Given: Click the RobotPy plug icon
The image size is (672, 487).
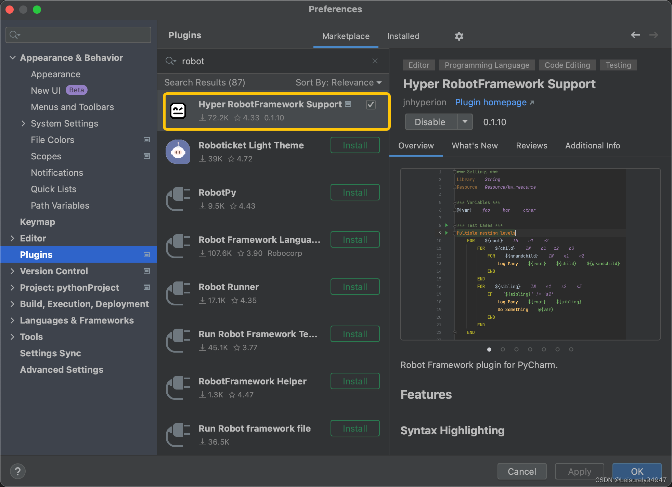Looking at the screenshot, I should (x=178, y=199).
